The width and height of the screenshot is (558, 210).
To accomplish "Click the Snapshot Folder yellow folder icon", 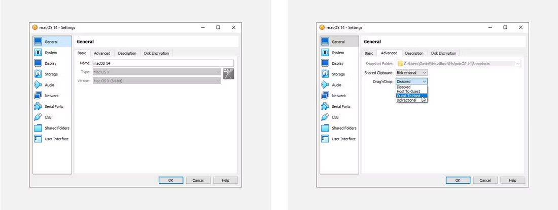I will click(x=400, y=64).
